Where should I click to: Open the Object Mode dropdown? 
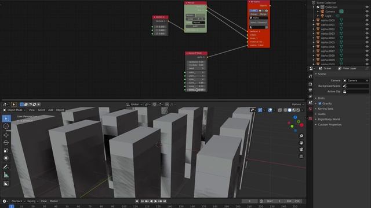pyautogui.click(x=14, y=110)
